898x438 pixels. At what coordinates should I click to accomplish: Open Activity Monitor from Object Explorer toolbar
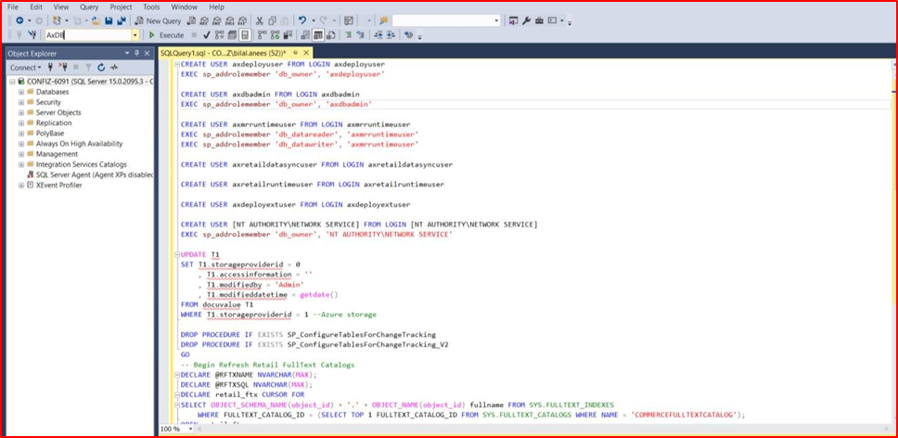tap(114, 68)
